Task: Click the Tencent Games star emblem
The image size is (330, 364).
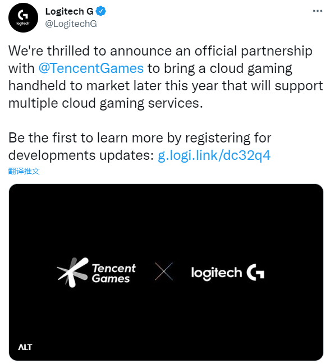Action: pyautogui.click(x=73, y=273)
